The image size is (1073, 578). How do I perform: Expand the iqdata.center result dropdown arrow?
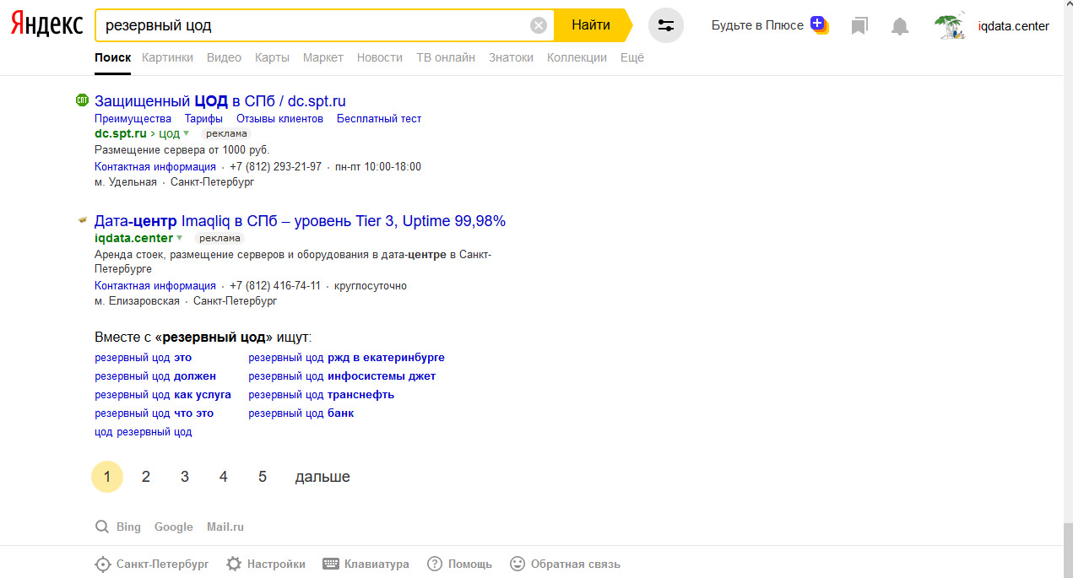(x=179, y=238)
